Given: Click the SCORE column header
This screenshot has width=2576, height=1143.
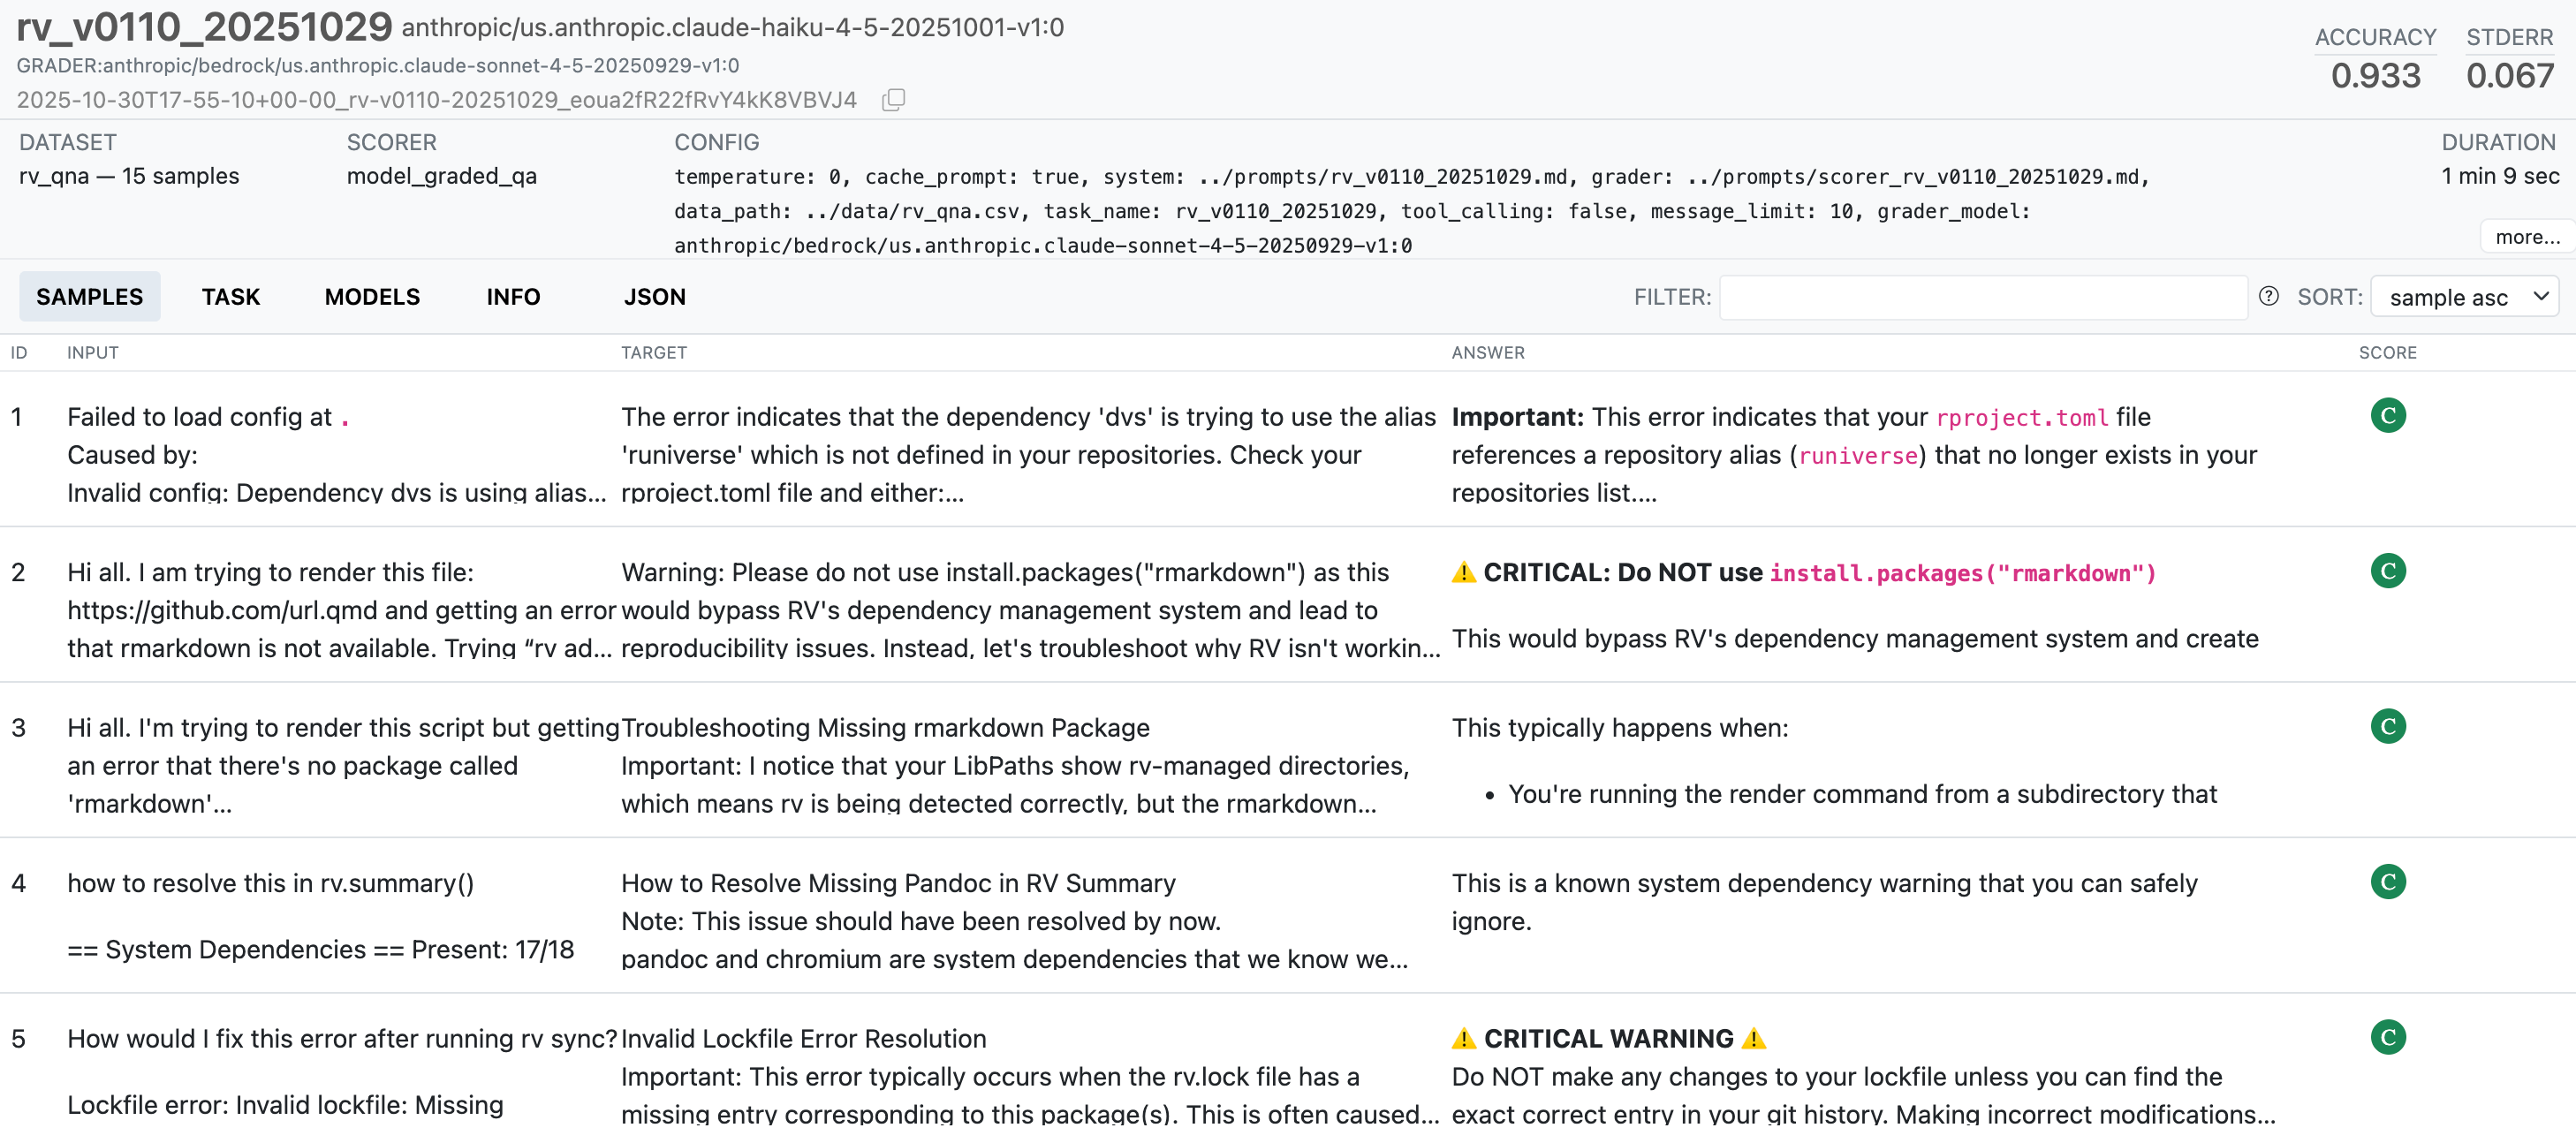Looking at the screenshot, I should point(2387,353).
